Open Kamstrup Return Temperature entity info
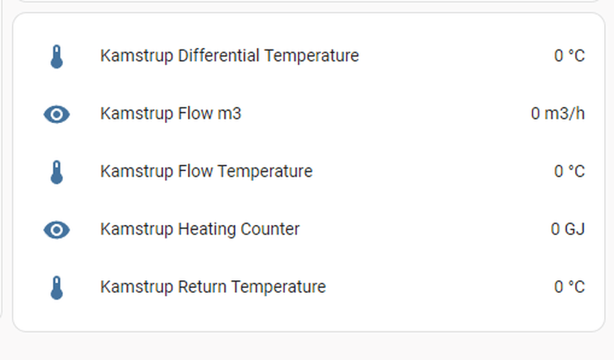 point(213,287)
